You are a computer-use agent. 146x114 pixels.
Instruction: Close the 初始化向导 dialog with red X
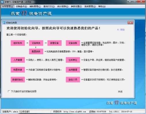click(130, 23)
